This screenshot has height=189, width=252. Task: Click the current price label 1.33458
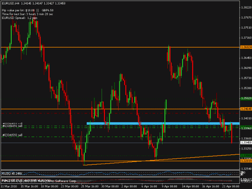(246, 143)
